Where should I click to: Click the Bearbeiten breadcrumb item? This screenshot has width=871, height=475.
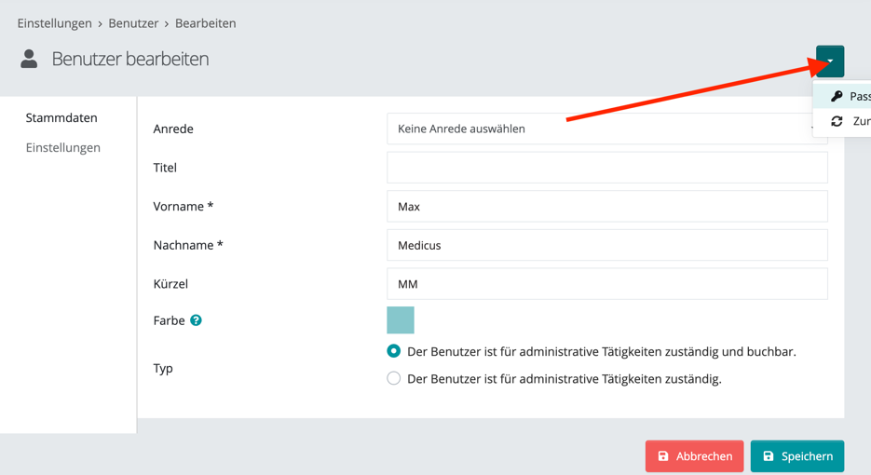[x=206, y=23]
